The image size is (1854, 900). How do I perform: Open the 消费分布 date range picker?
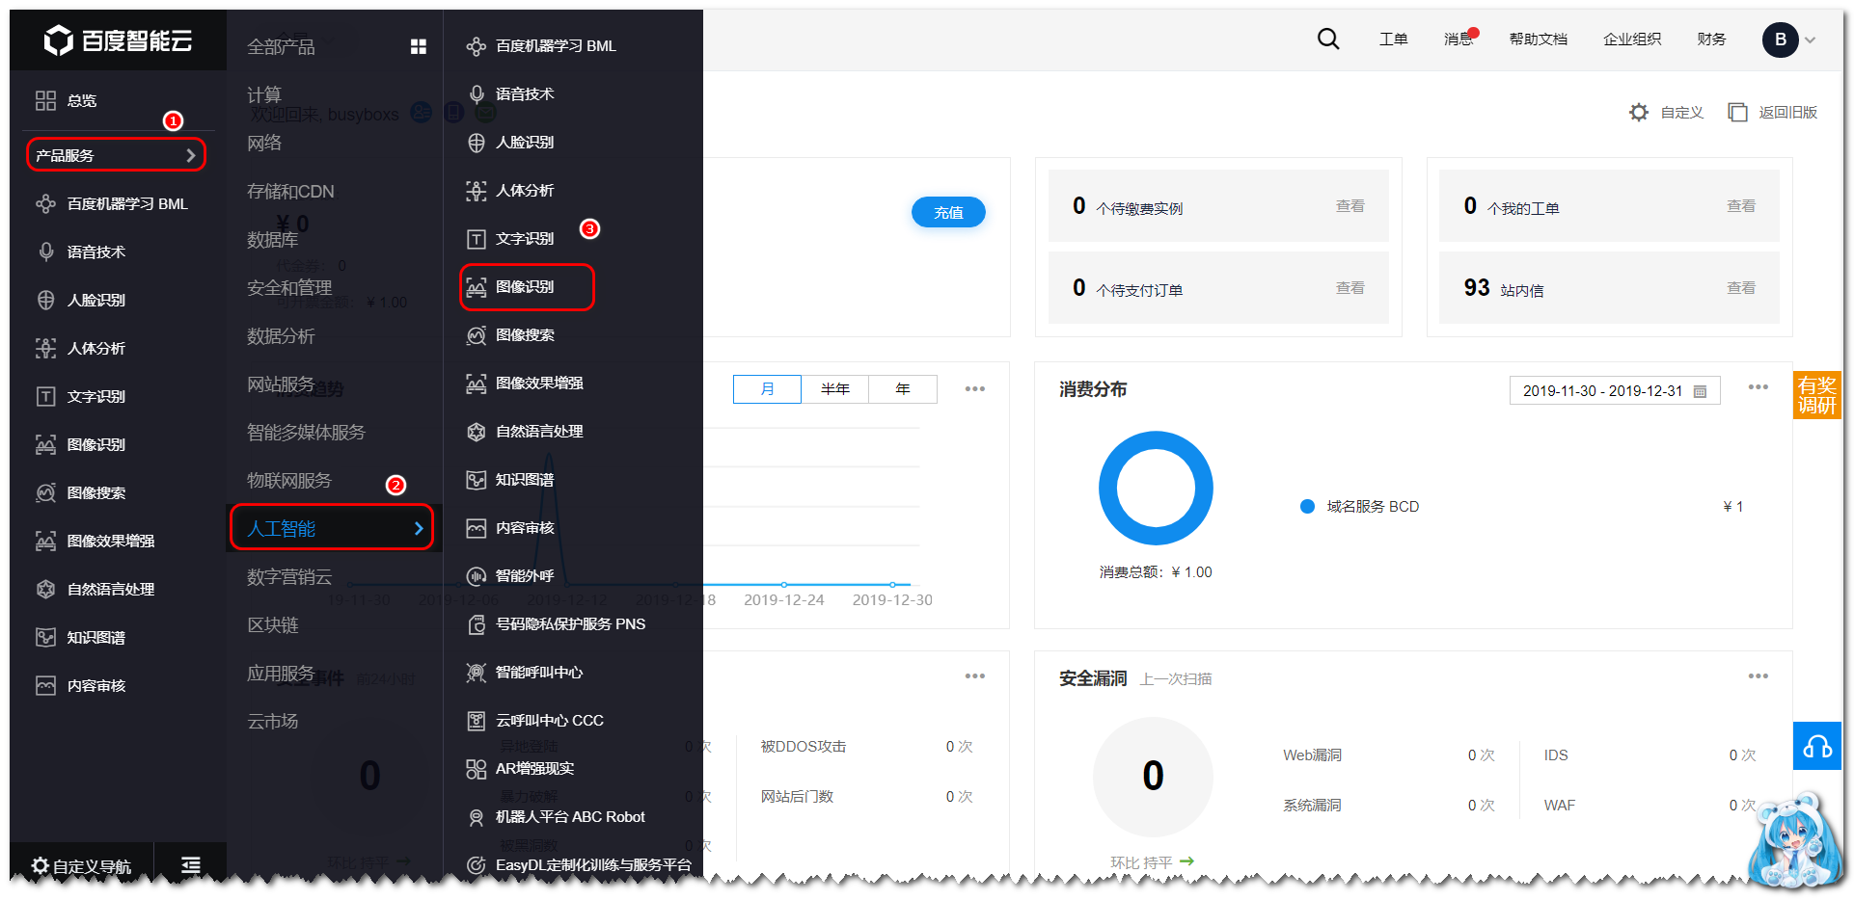tap(1615, 390)
